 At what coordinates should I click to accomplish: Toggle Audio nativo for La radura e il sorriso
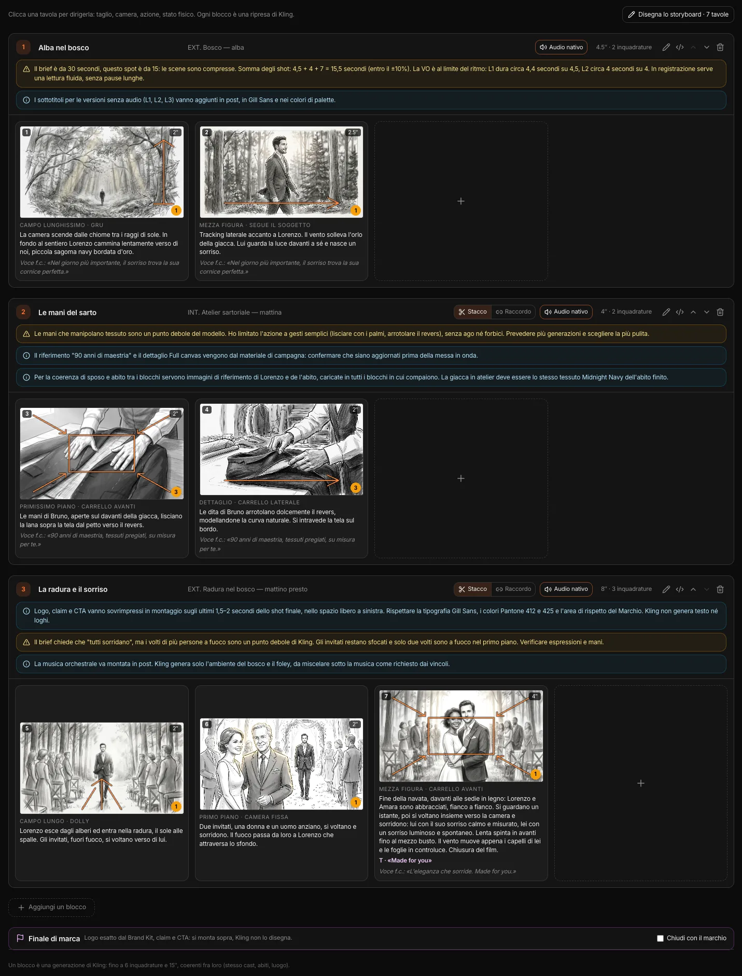pyautogui.click(x=566, y=589)
